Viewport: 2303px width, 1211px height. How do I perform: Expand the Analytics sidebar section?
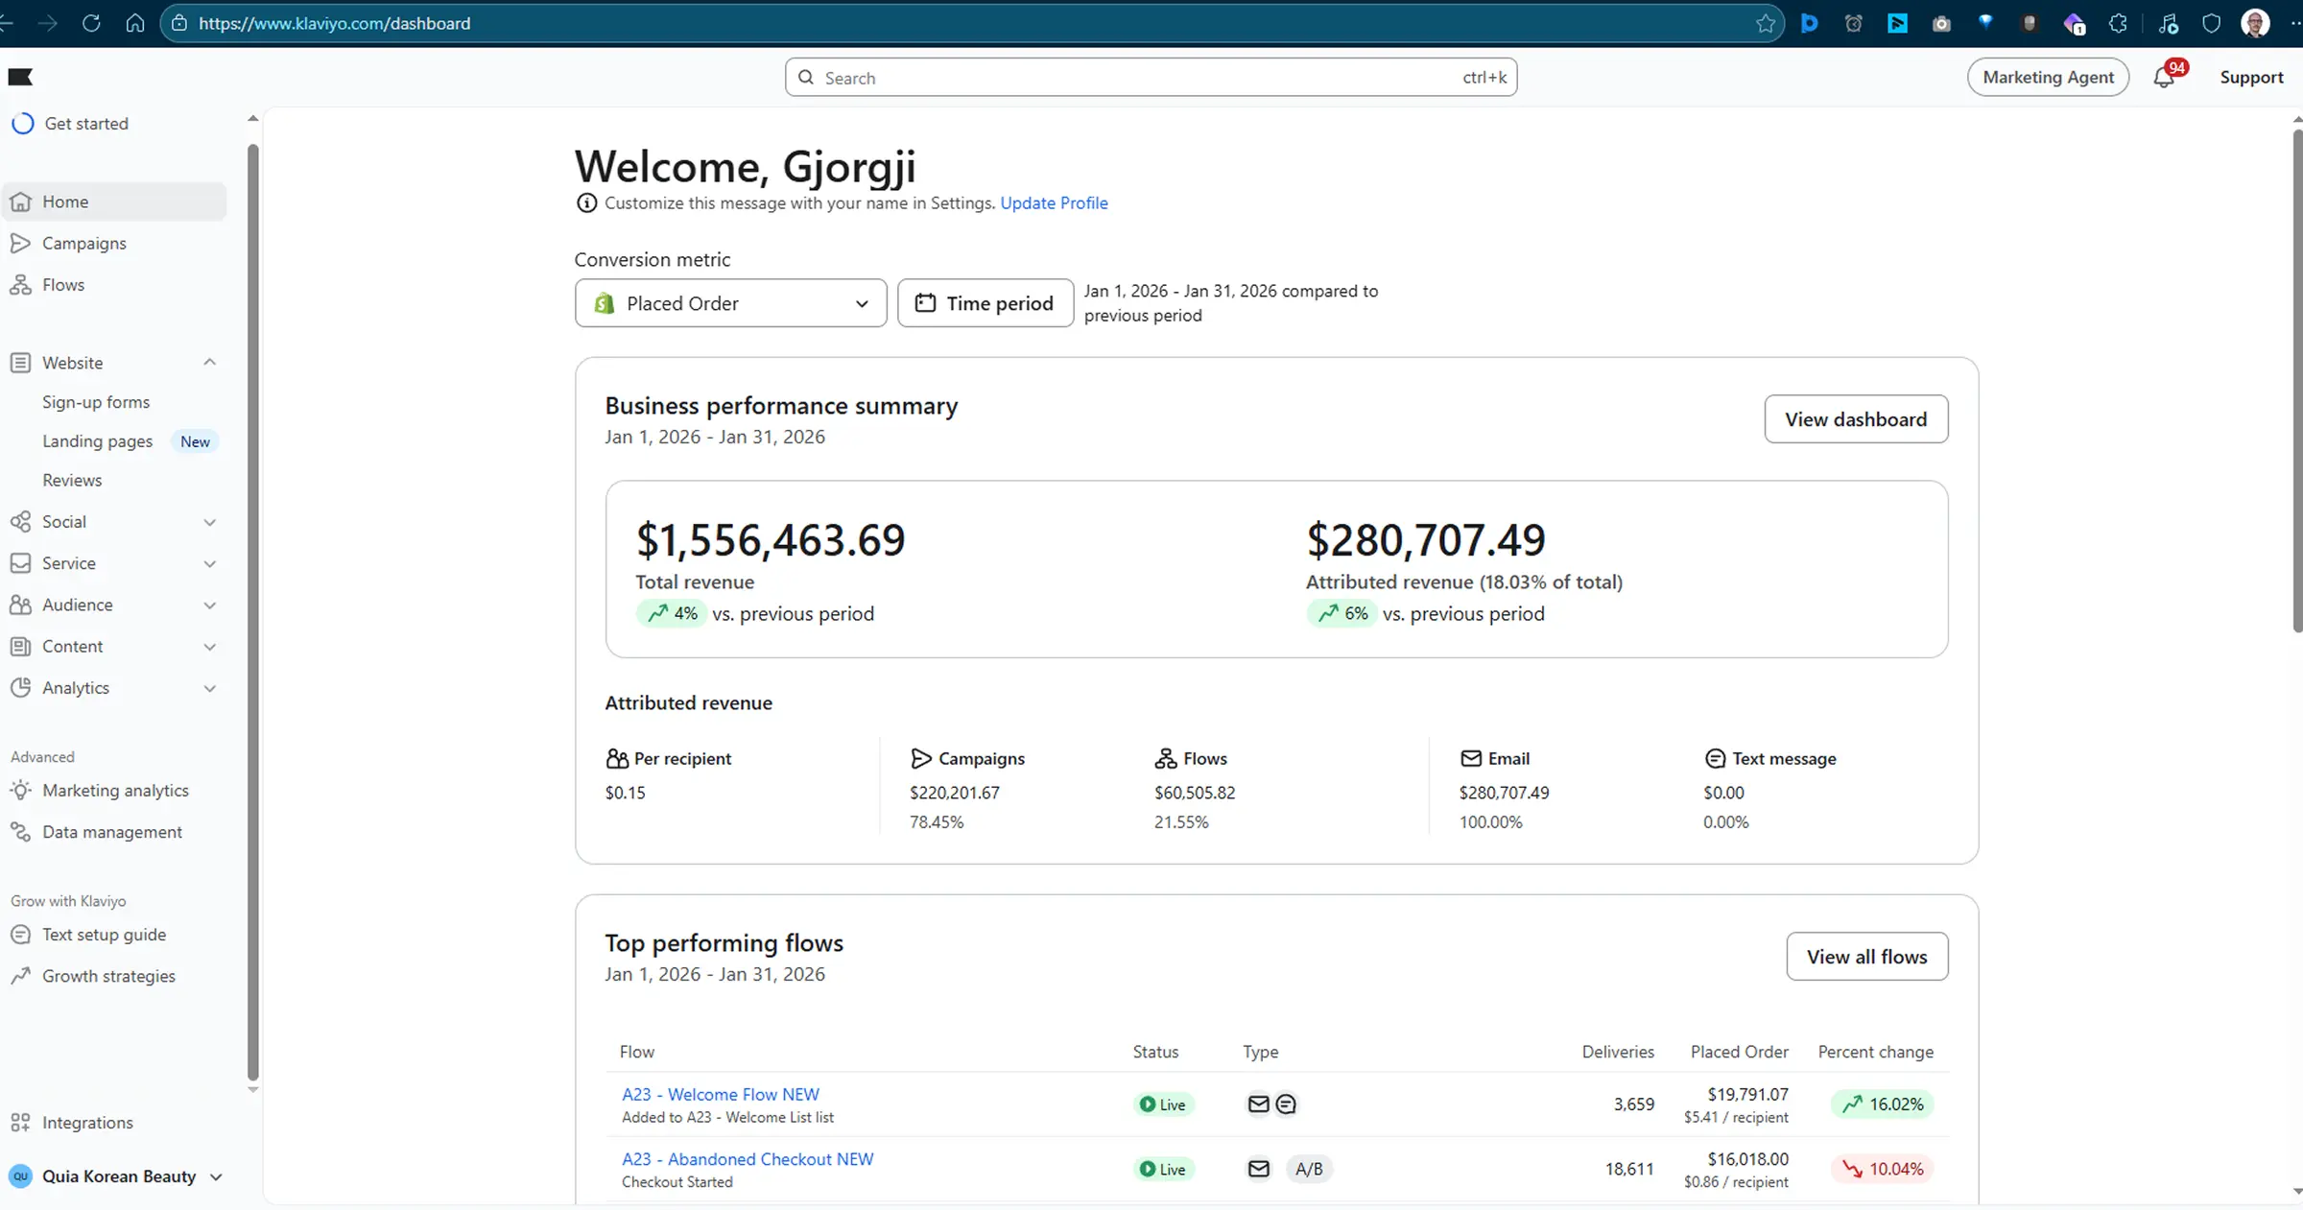210,688
